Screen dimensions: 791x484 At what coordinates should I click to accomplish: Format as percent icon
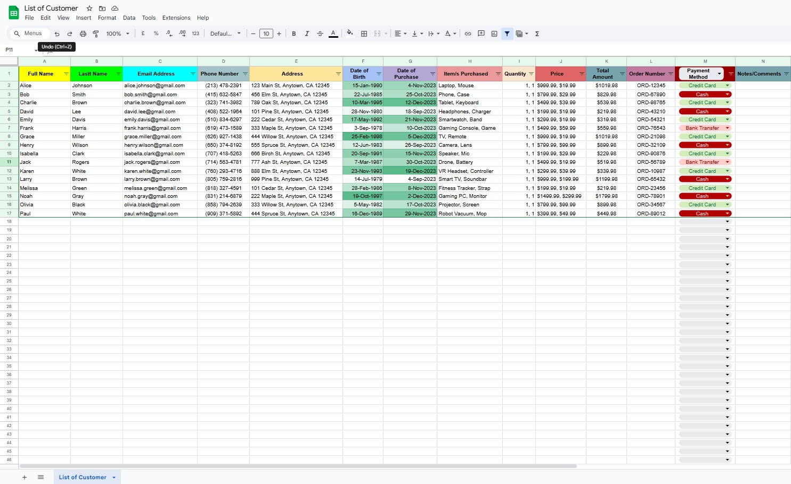156,34
